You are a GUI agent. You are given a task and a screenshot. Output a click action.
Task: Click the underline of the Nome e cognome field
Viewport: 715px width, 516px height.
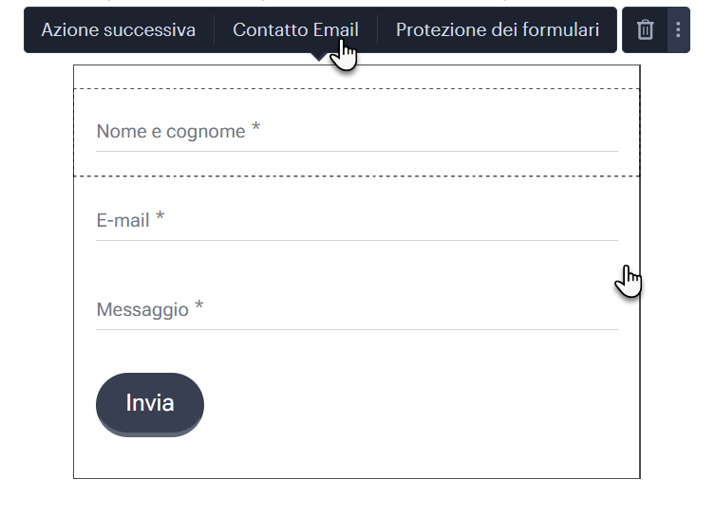click(x=357, y=151)
